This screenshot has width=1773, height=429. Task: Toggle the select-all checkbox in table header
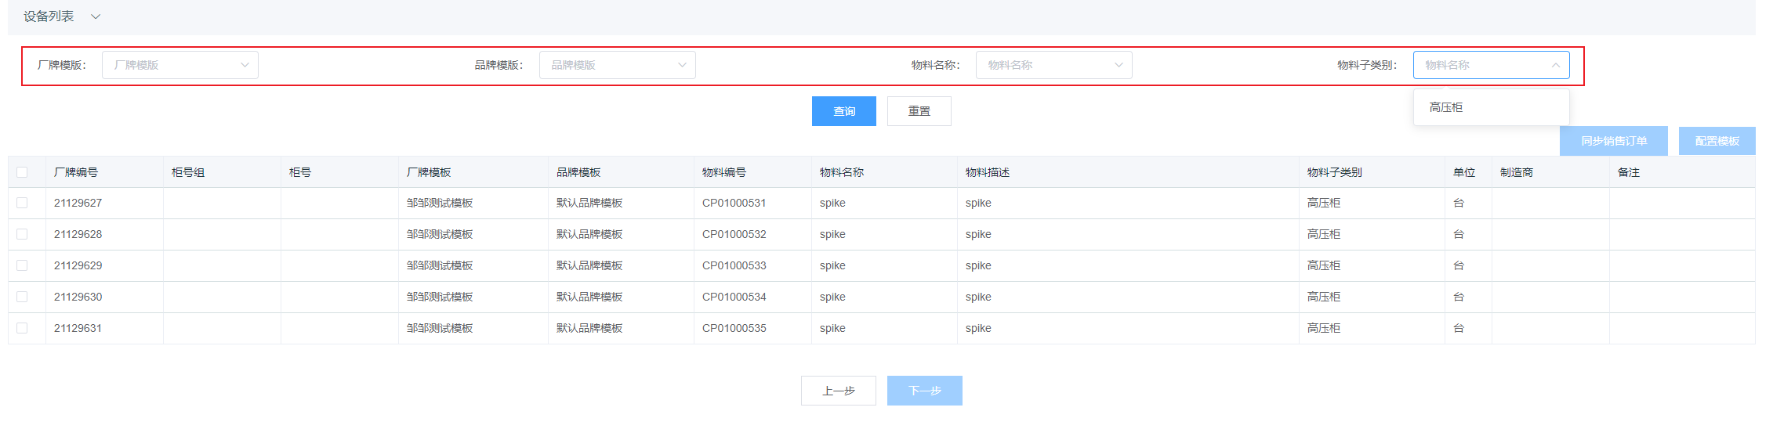22,172
